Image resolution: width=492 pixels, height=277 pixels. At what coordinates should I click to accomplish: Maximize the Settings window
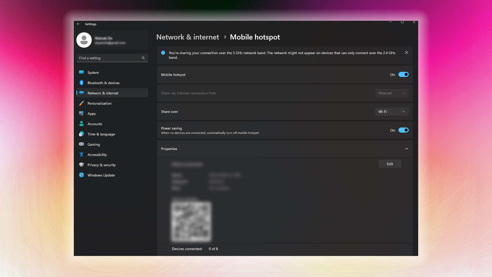pyautogui.click(x=402, y=22)
